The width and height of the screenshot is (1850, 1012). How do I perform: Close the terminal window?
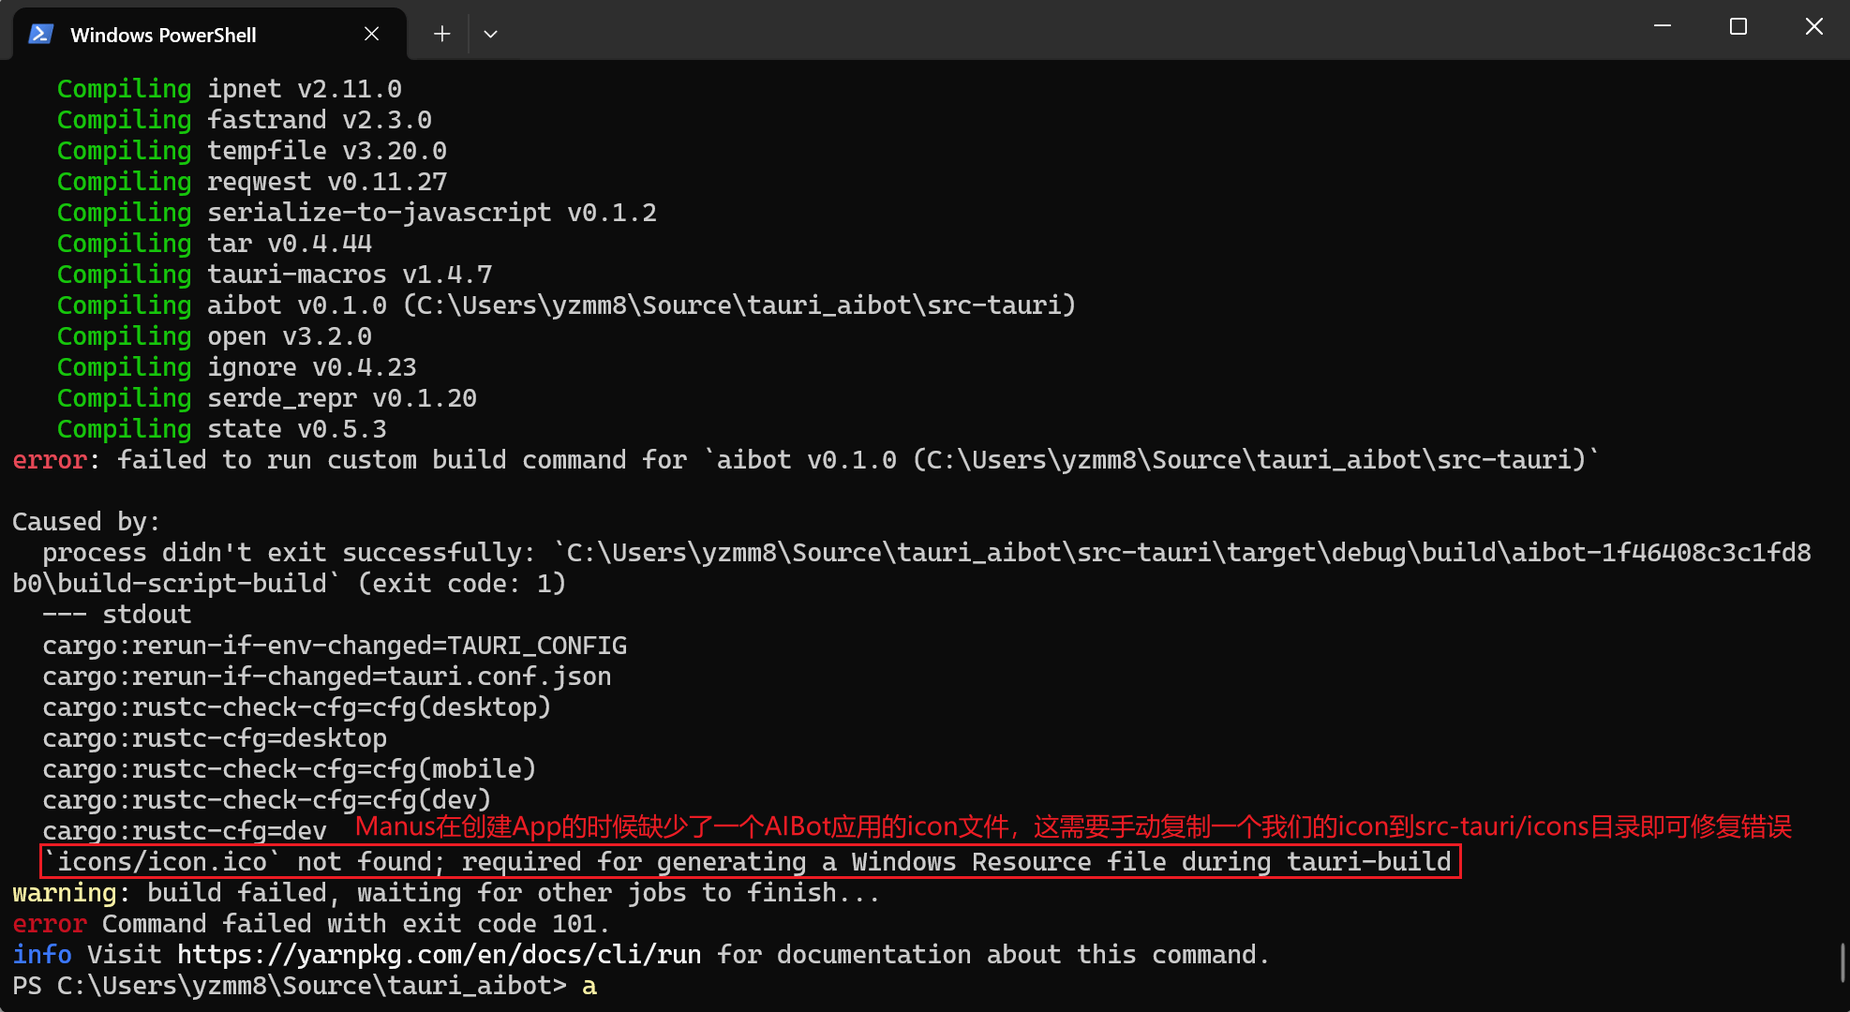(x=1814, y=26)
